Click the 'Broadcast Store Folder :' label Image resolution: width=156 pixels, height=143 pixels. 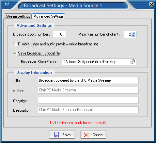(39, 62)
